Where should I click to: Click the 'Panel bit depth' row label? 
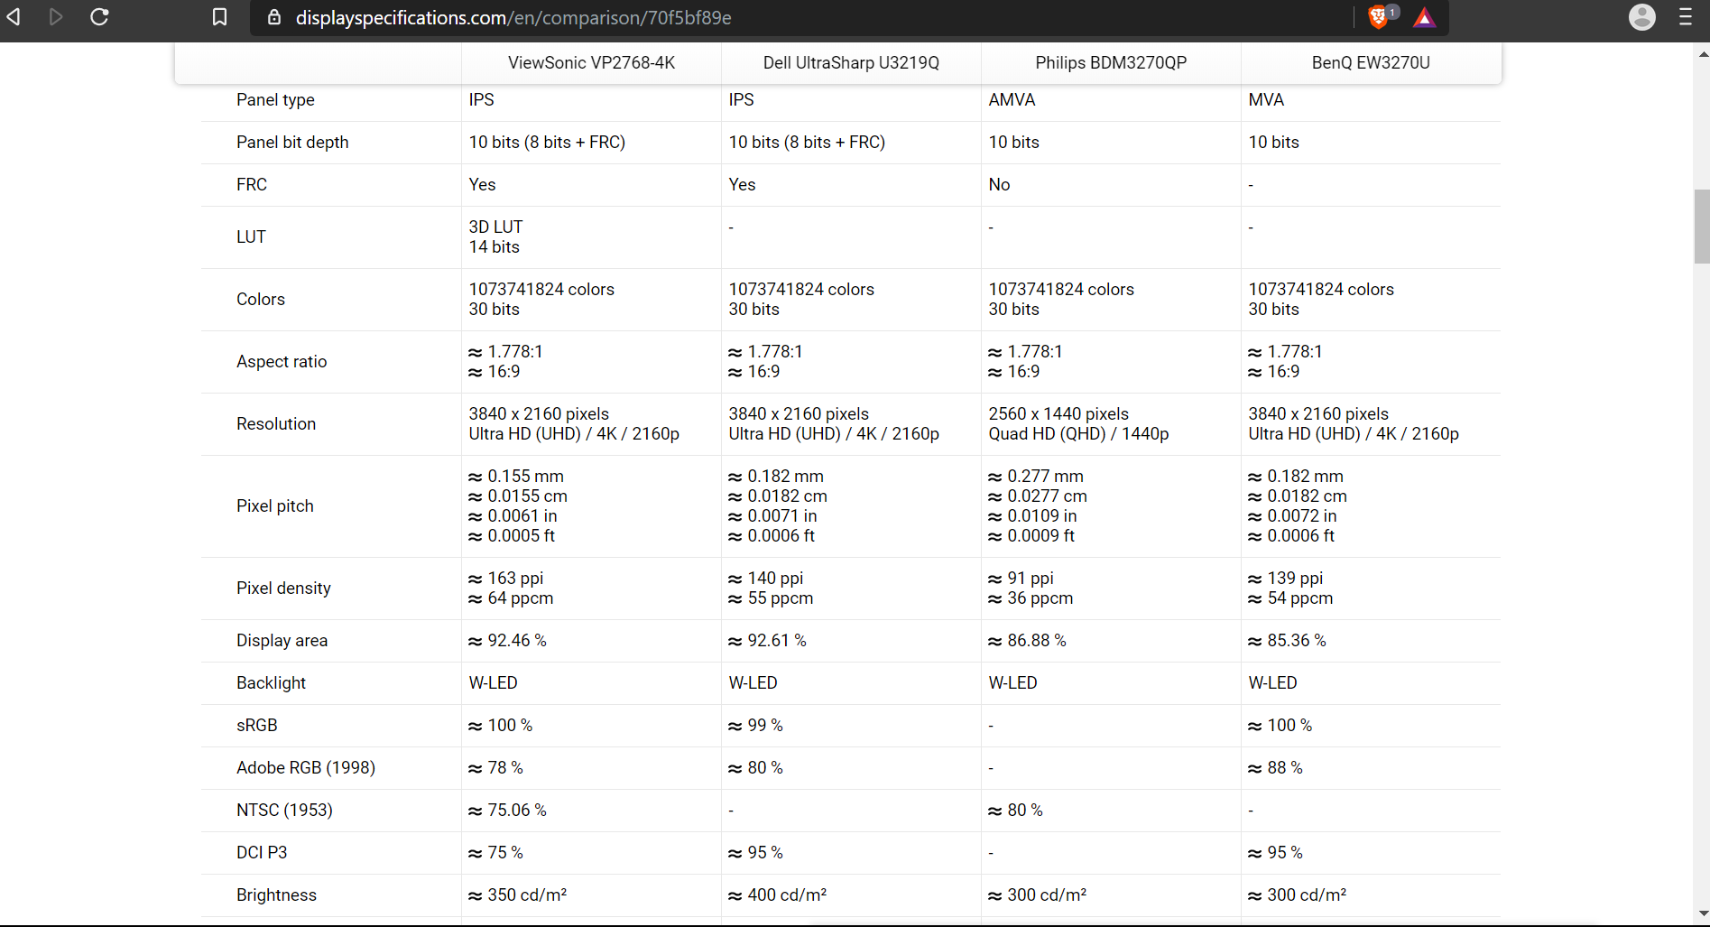tap(292, 143)
